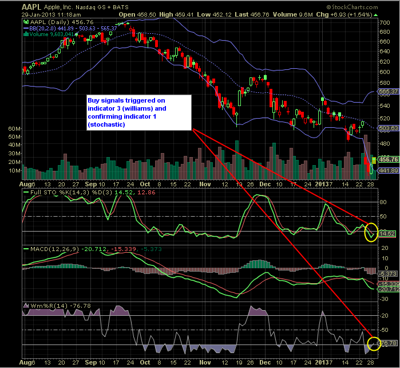Click the 480 price axis label
Viewport: 400px width, 368px height.
click(385, 144)
